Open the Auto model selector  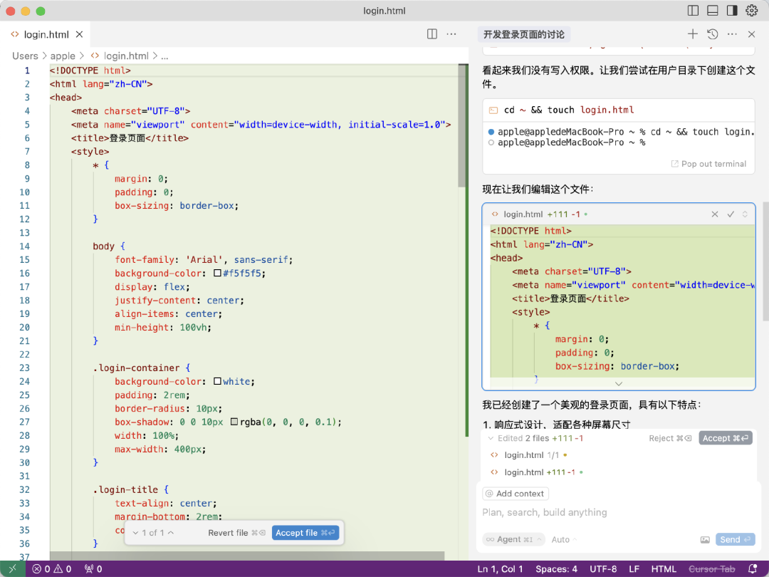pos(564,540)
